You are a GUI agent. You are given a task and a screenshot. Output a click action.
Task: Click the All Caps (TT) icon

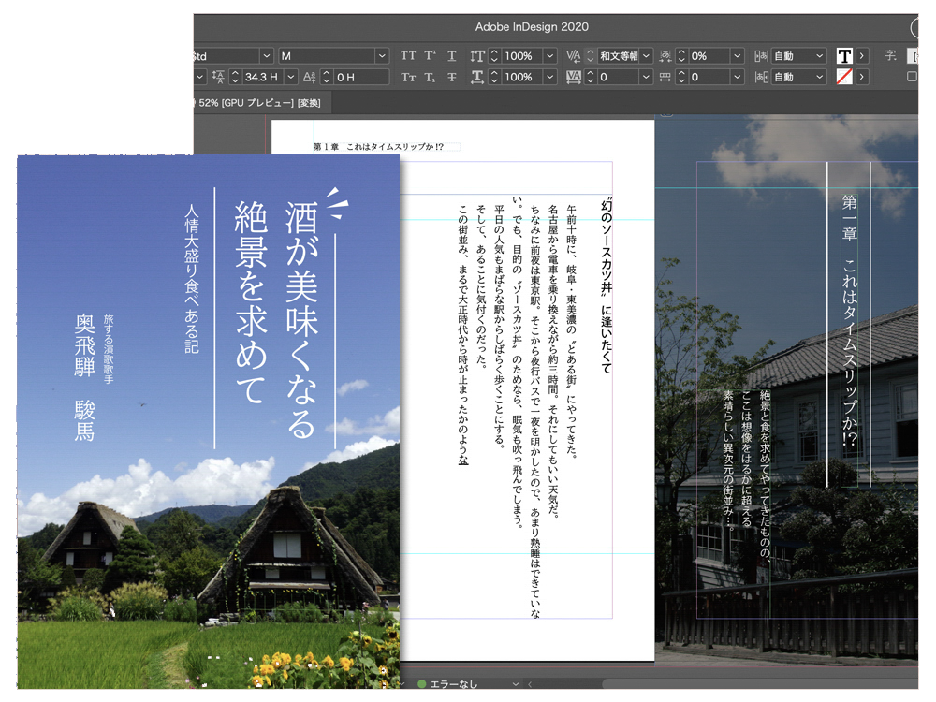(408, 56)
